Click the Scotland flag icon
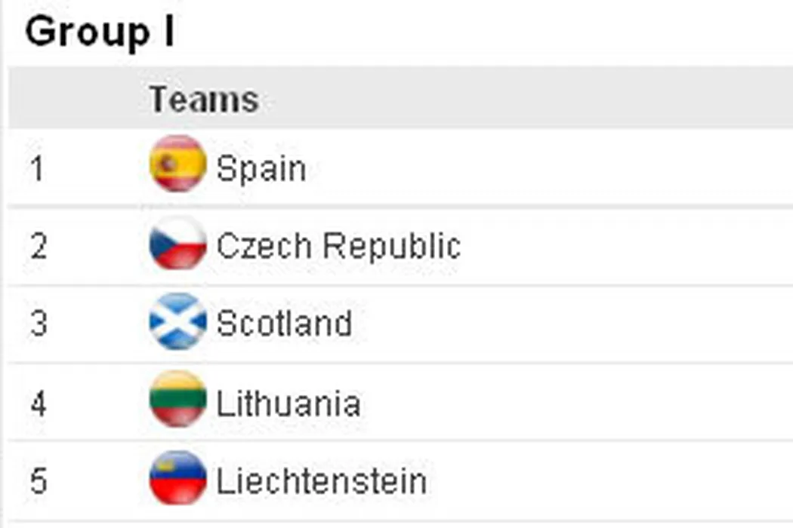 tap(177, 322)
